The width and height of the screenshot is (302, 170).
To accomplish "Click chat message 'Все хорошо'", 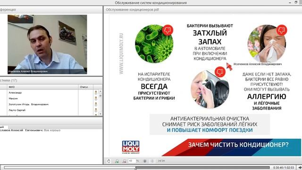I will [x=52, y=130].
